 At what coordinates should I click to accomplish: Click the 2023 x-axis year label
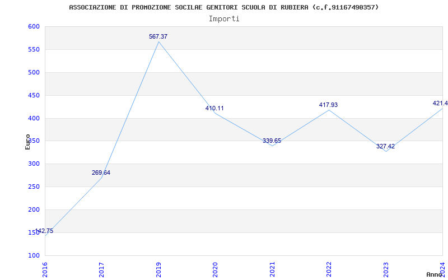tap(386, 269)
